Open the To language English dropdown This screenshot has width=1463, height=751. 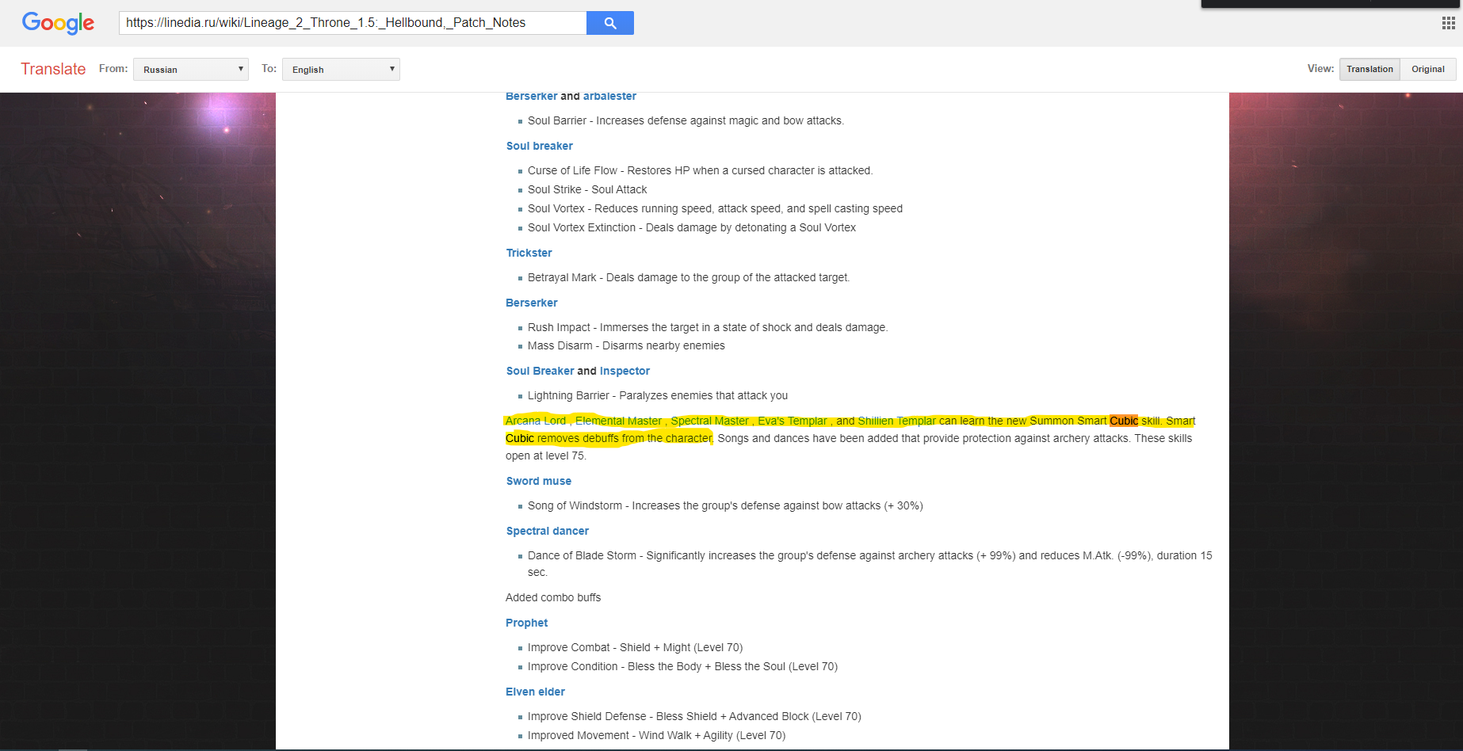[341, 70]
